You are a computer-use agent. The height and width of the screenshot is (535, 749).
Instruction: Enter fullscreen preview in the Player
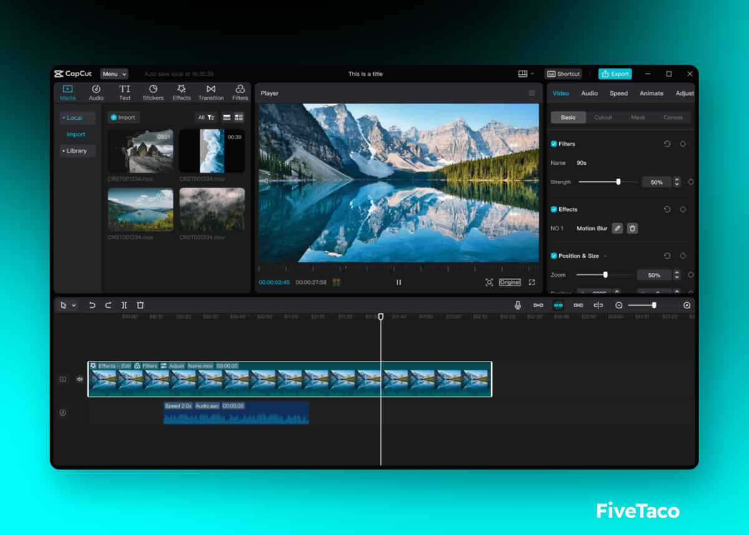[532, 282]
